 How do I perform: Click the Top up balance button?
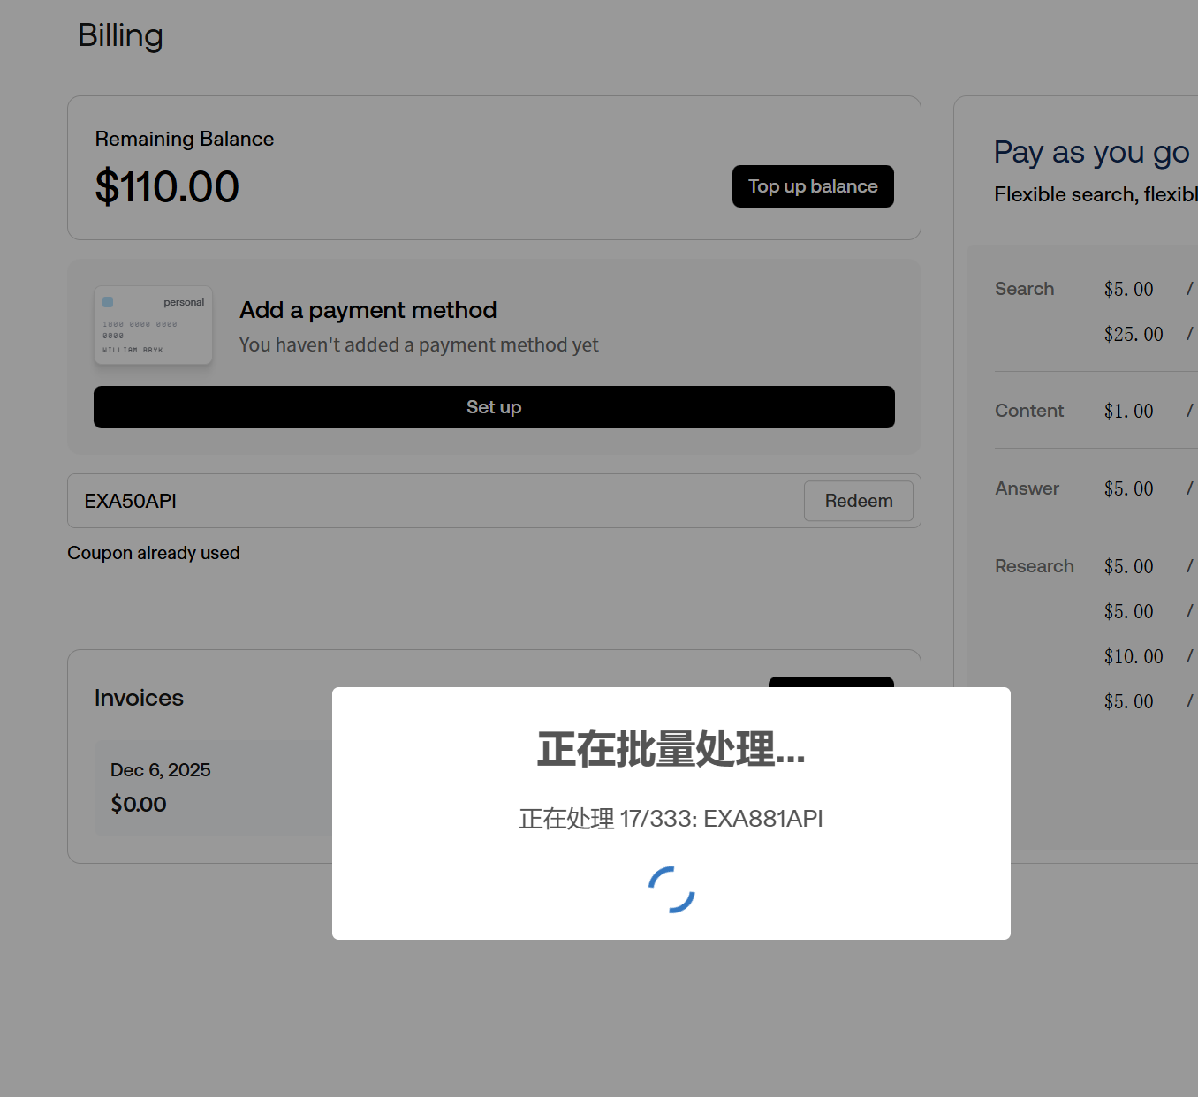(813, 186)
